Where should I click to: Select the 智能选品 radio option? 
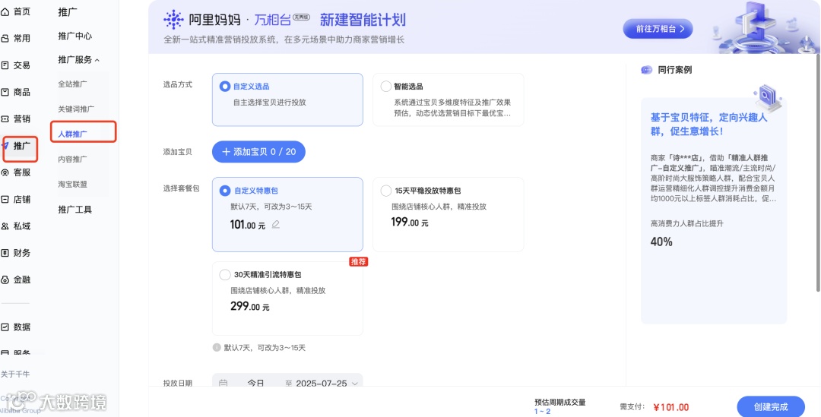coord(386,87)
